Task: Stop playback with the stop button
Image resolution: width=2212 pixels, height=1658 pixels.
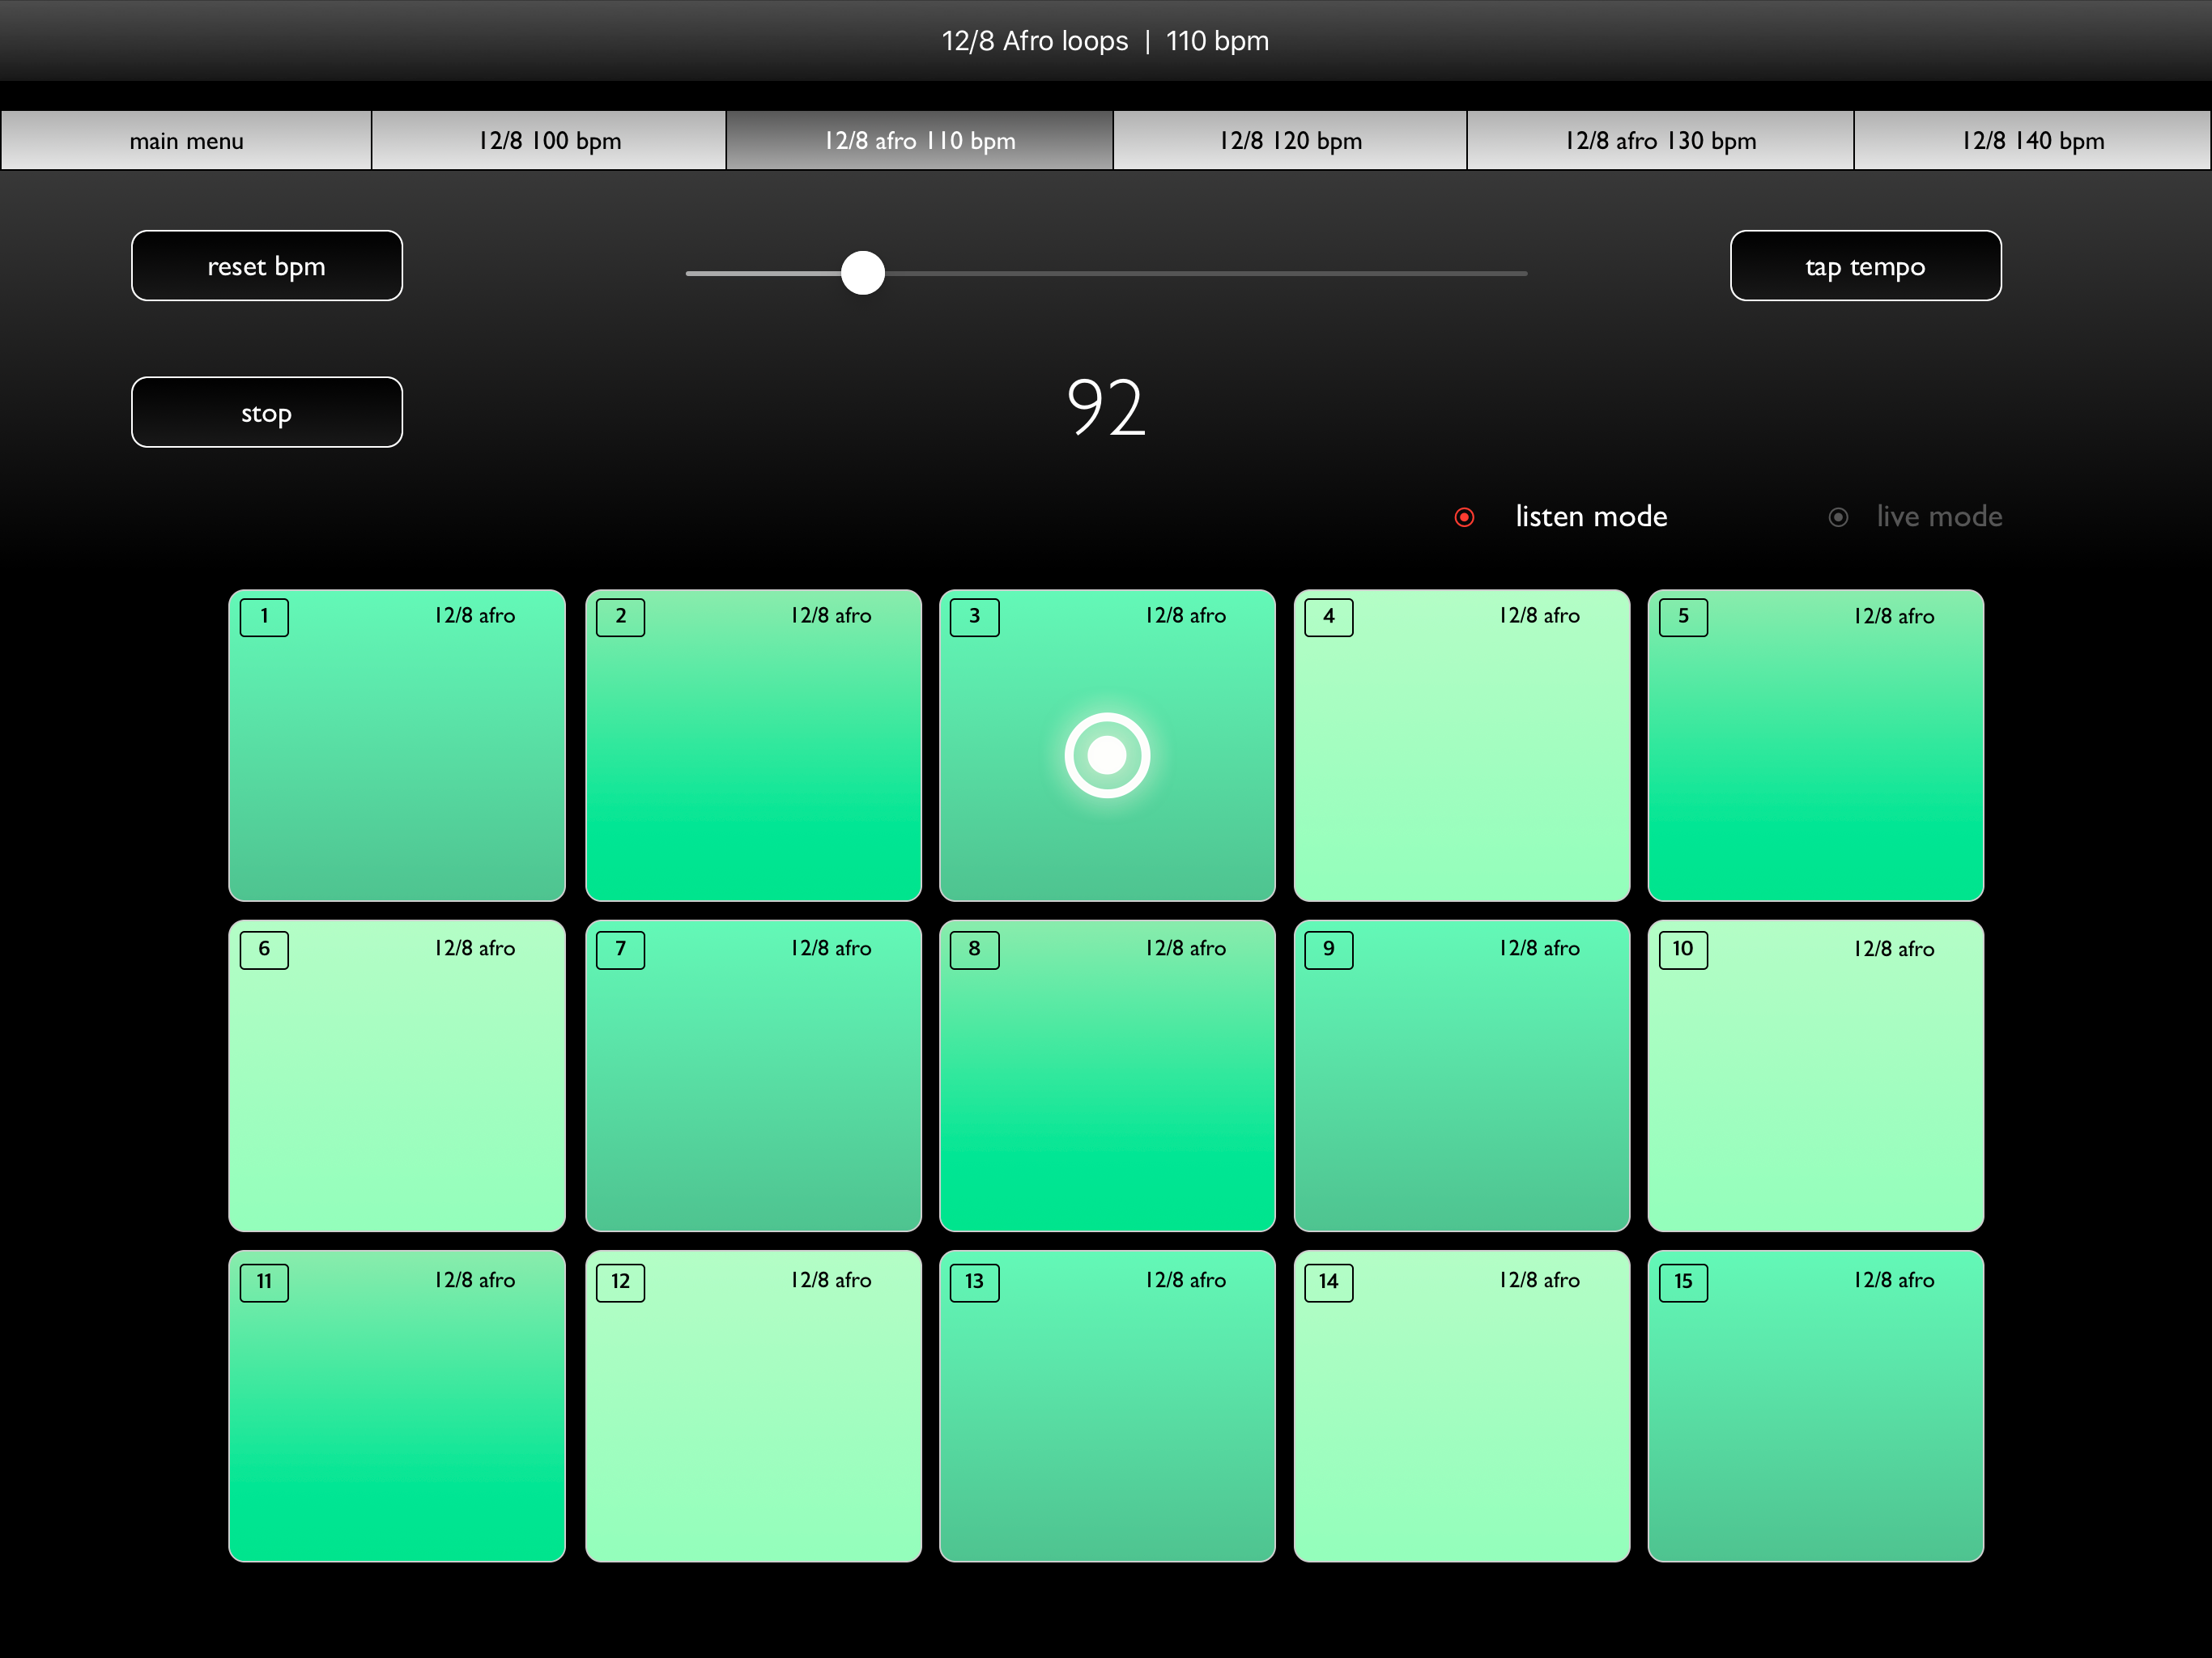Action: [x=267, y=412]
